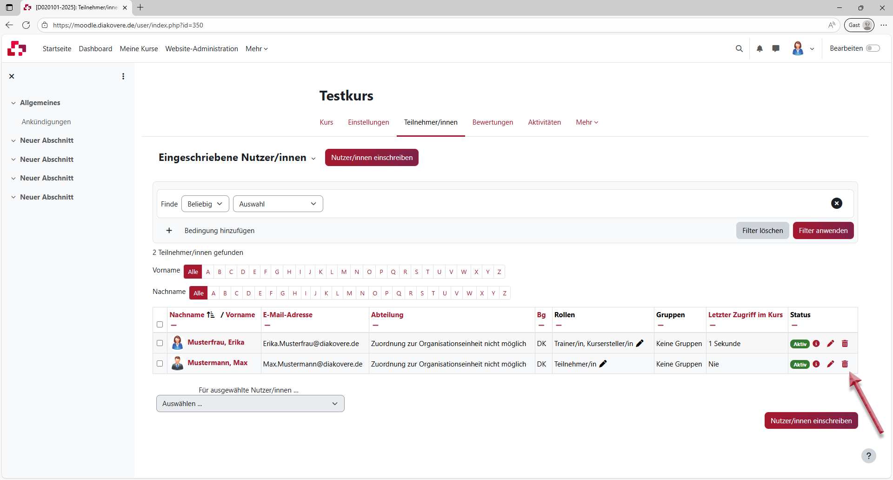Remove the filter condition with X icon

pyautogui.click(x=836, y=203)
